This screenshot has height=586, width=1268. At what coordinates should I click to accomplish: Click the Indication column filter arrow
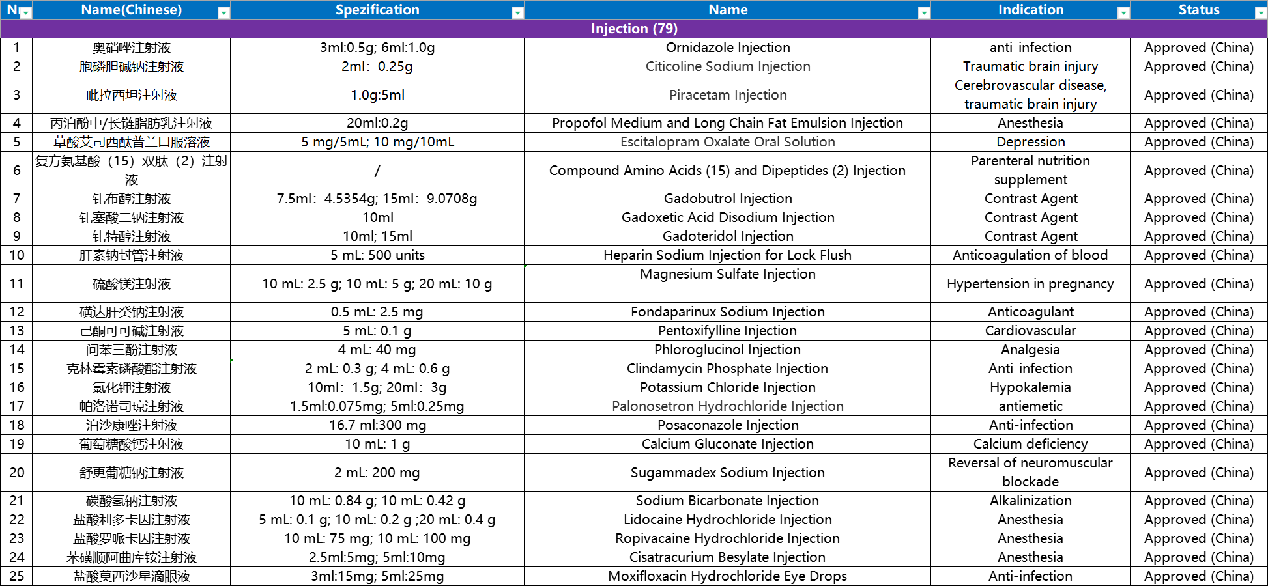[1123, 13]
